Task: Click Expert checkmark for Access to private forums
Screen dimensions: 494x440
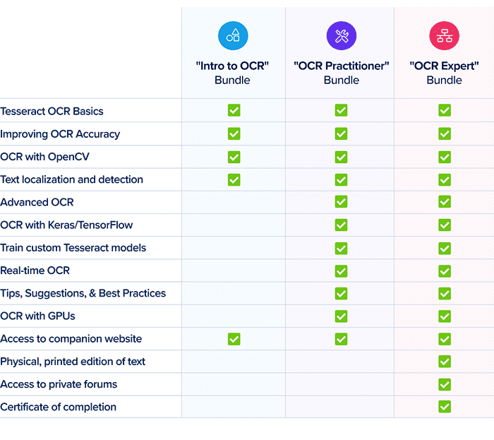Action: tap(444, 384)
